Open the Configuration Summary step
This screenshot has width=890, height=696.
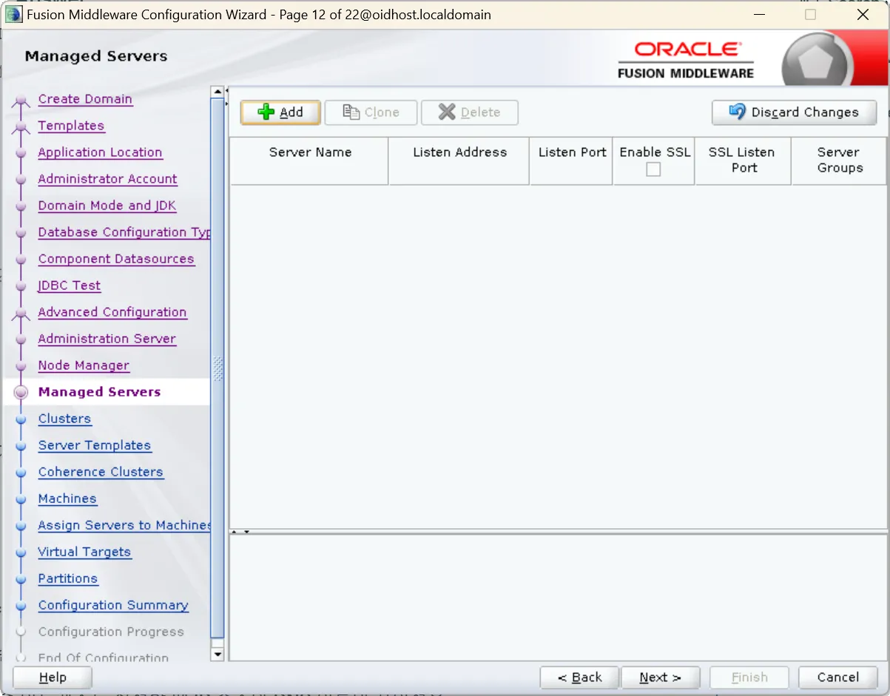coord(113,605)
